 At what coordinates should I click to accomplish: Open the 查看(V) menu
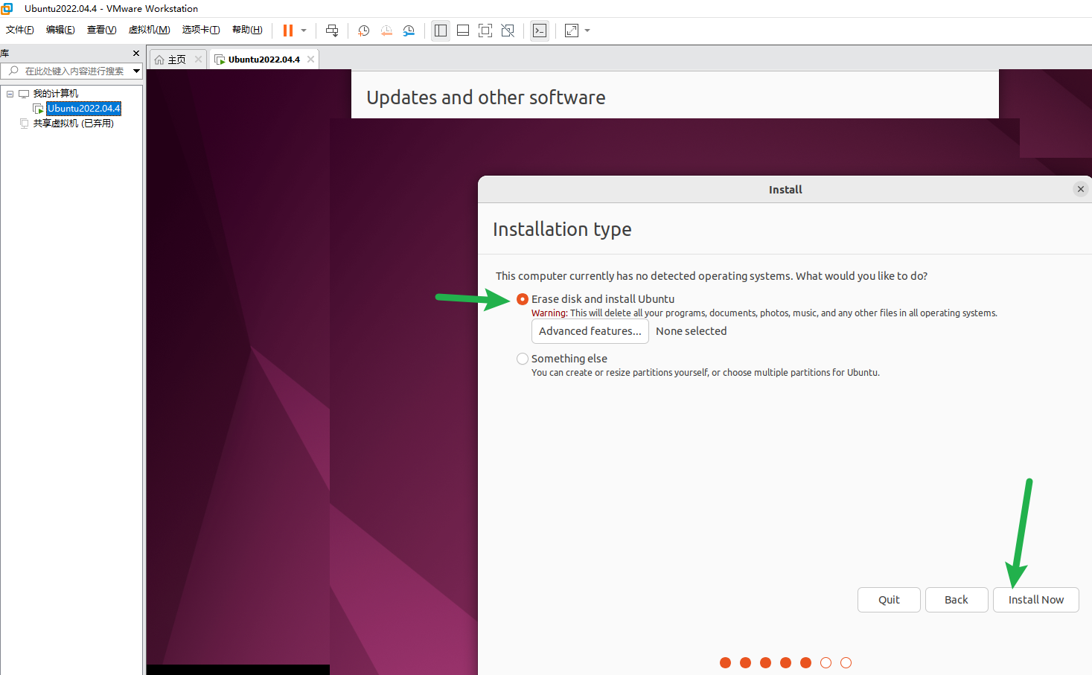click(x=101, y=30)
